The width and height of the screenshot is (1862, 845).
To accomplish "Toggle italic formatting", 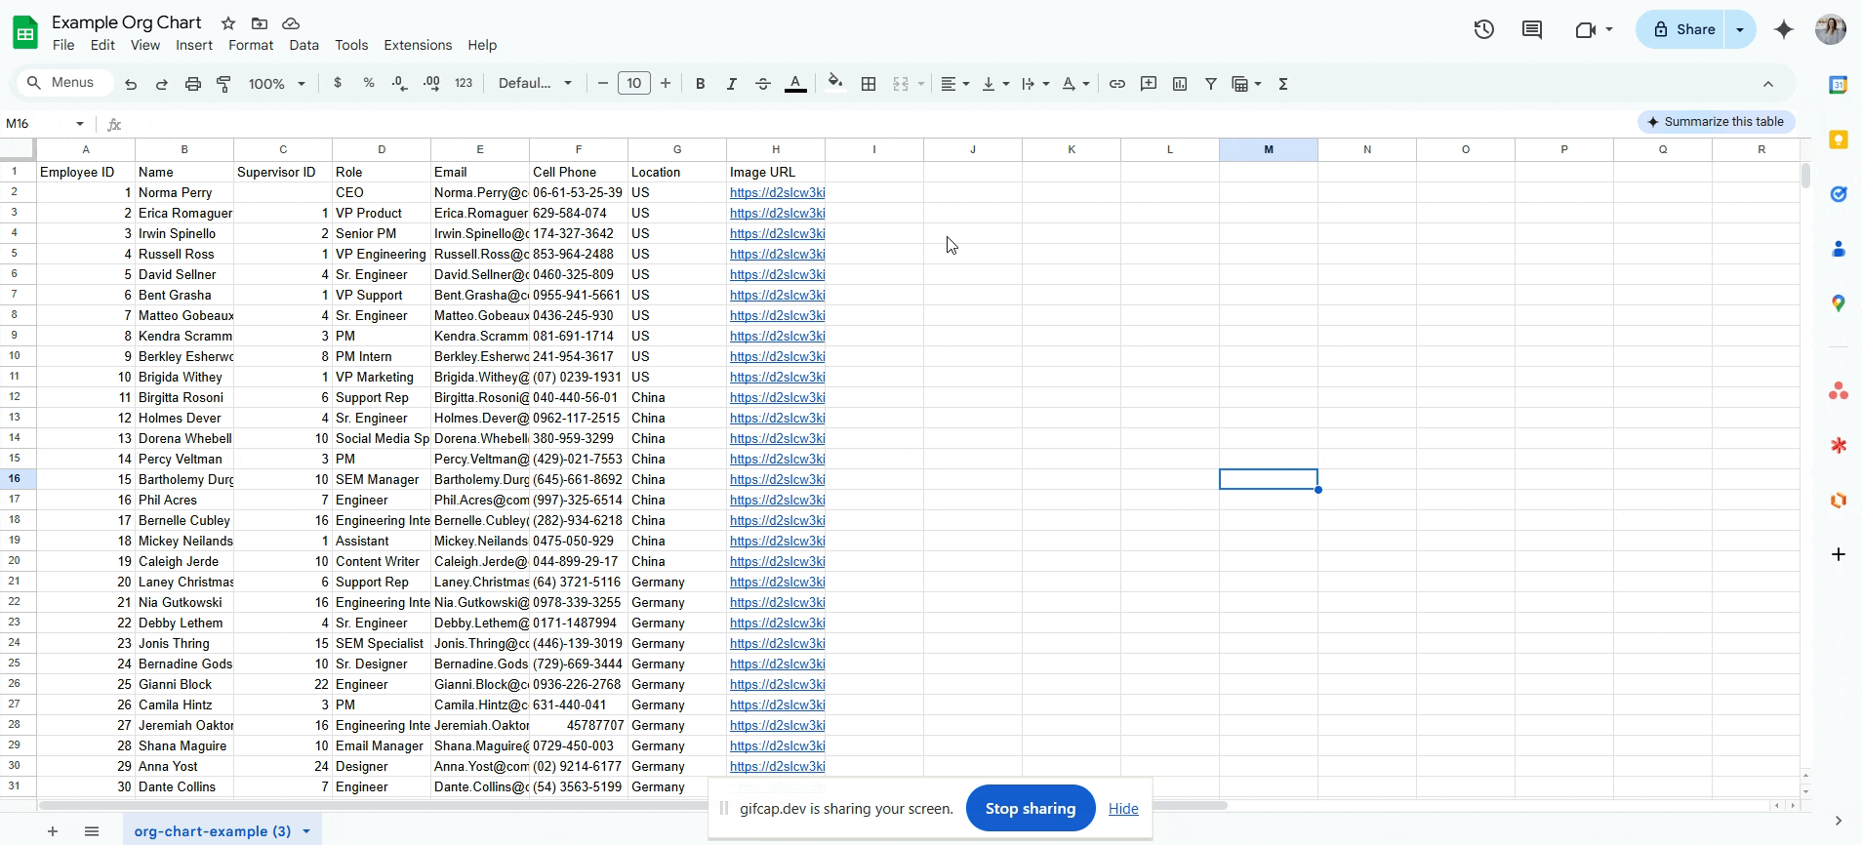I will [x=731, y=84].
